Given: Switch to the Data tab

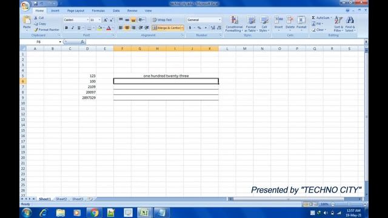Looking at the screenshot, I should tap(116, 11).
